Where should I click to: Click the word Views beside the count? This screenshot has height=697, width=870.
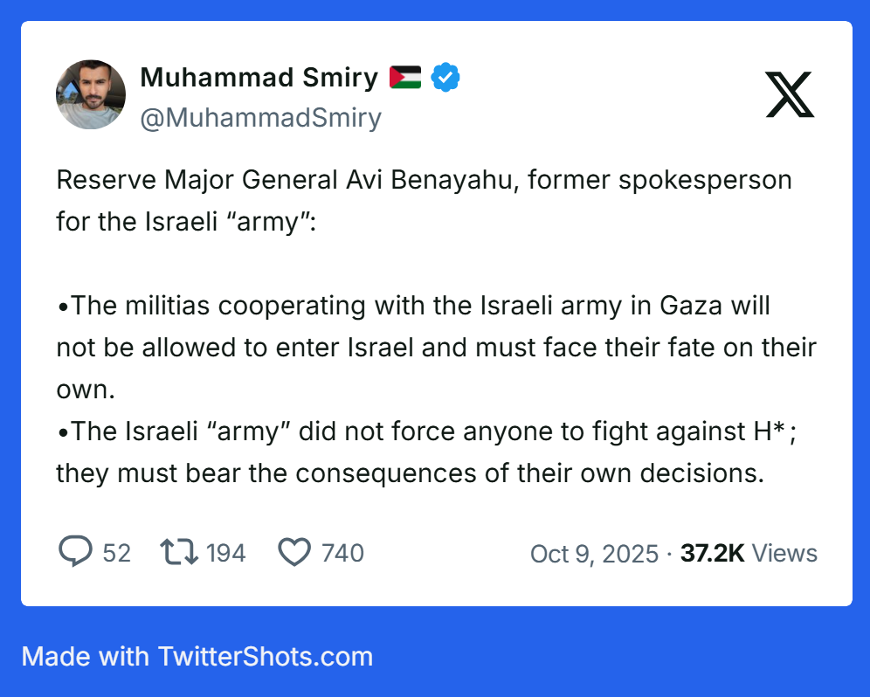tap(784, 554)
